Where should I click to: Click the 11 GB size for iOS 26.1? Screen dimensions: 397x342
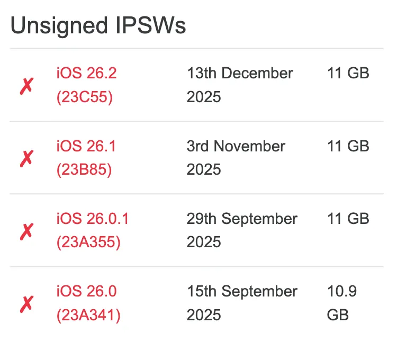tap(348, 146)
